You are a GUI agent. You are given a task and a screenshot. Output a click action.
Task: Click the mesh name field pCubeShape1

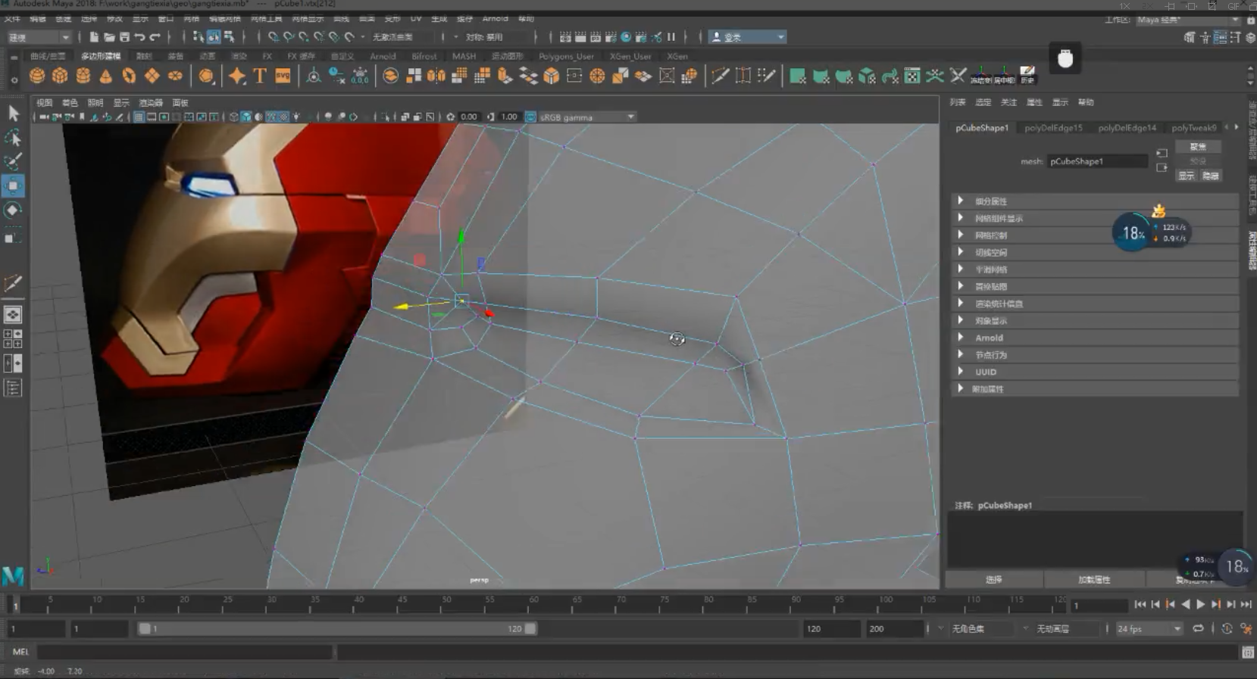(x=1097, y=161)
